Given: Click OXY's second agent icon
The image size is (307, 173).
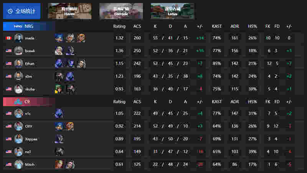Looking at the screenshot, I should click(x=70, y=126).
